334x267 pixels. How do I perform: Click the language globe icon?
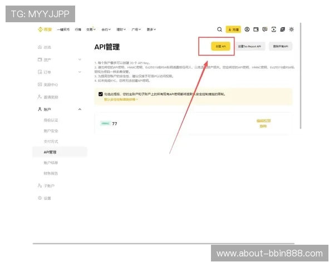click(282, 29)
